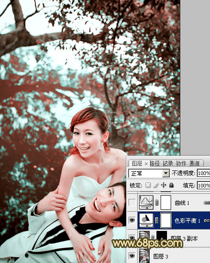This screenshot has width=210, height=263.
Task: Hide the 图层 3 副本 layer
Action: click(132, 238)
